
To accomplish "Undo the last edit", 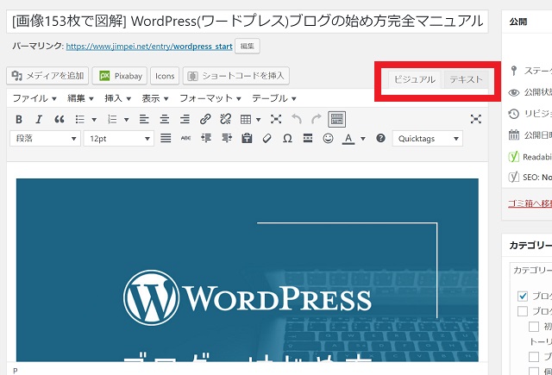I will pos(297,119).
